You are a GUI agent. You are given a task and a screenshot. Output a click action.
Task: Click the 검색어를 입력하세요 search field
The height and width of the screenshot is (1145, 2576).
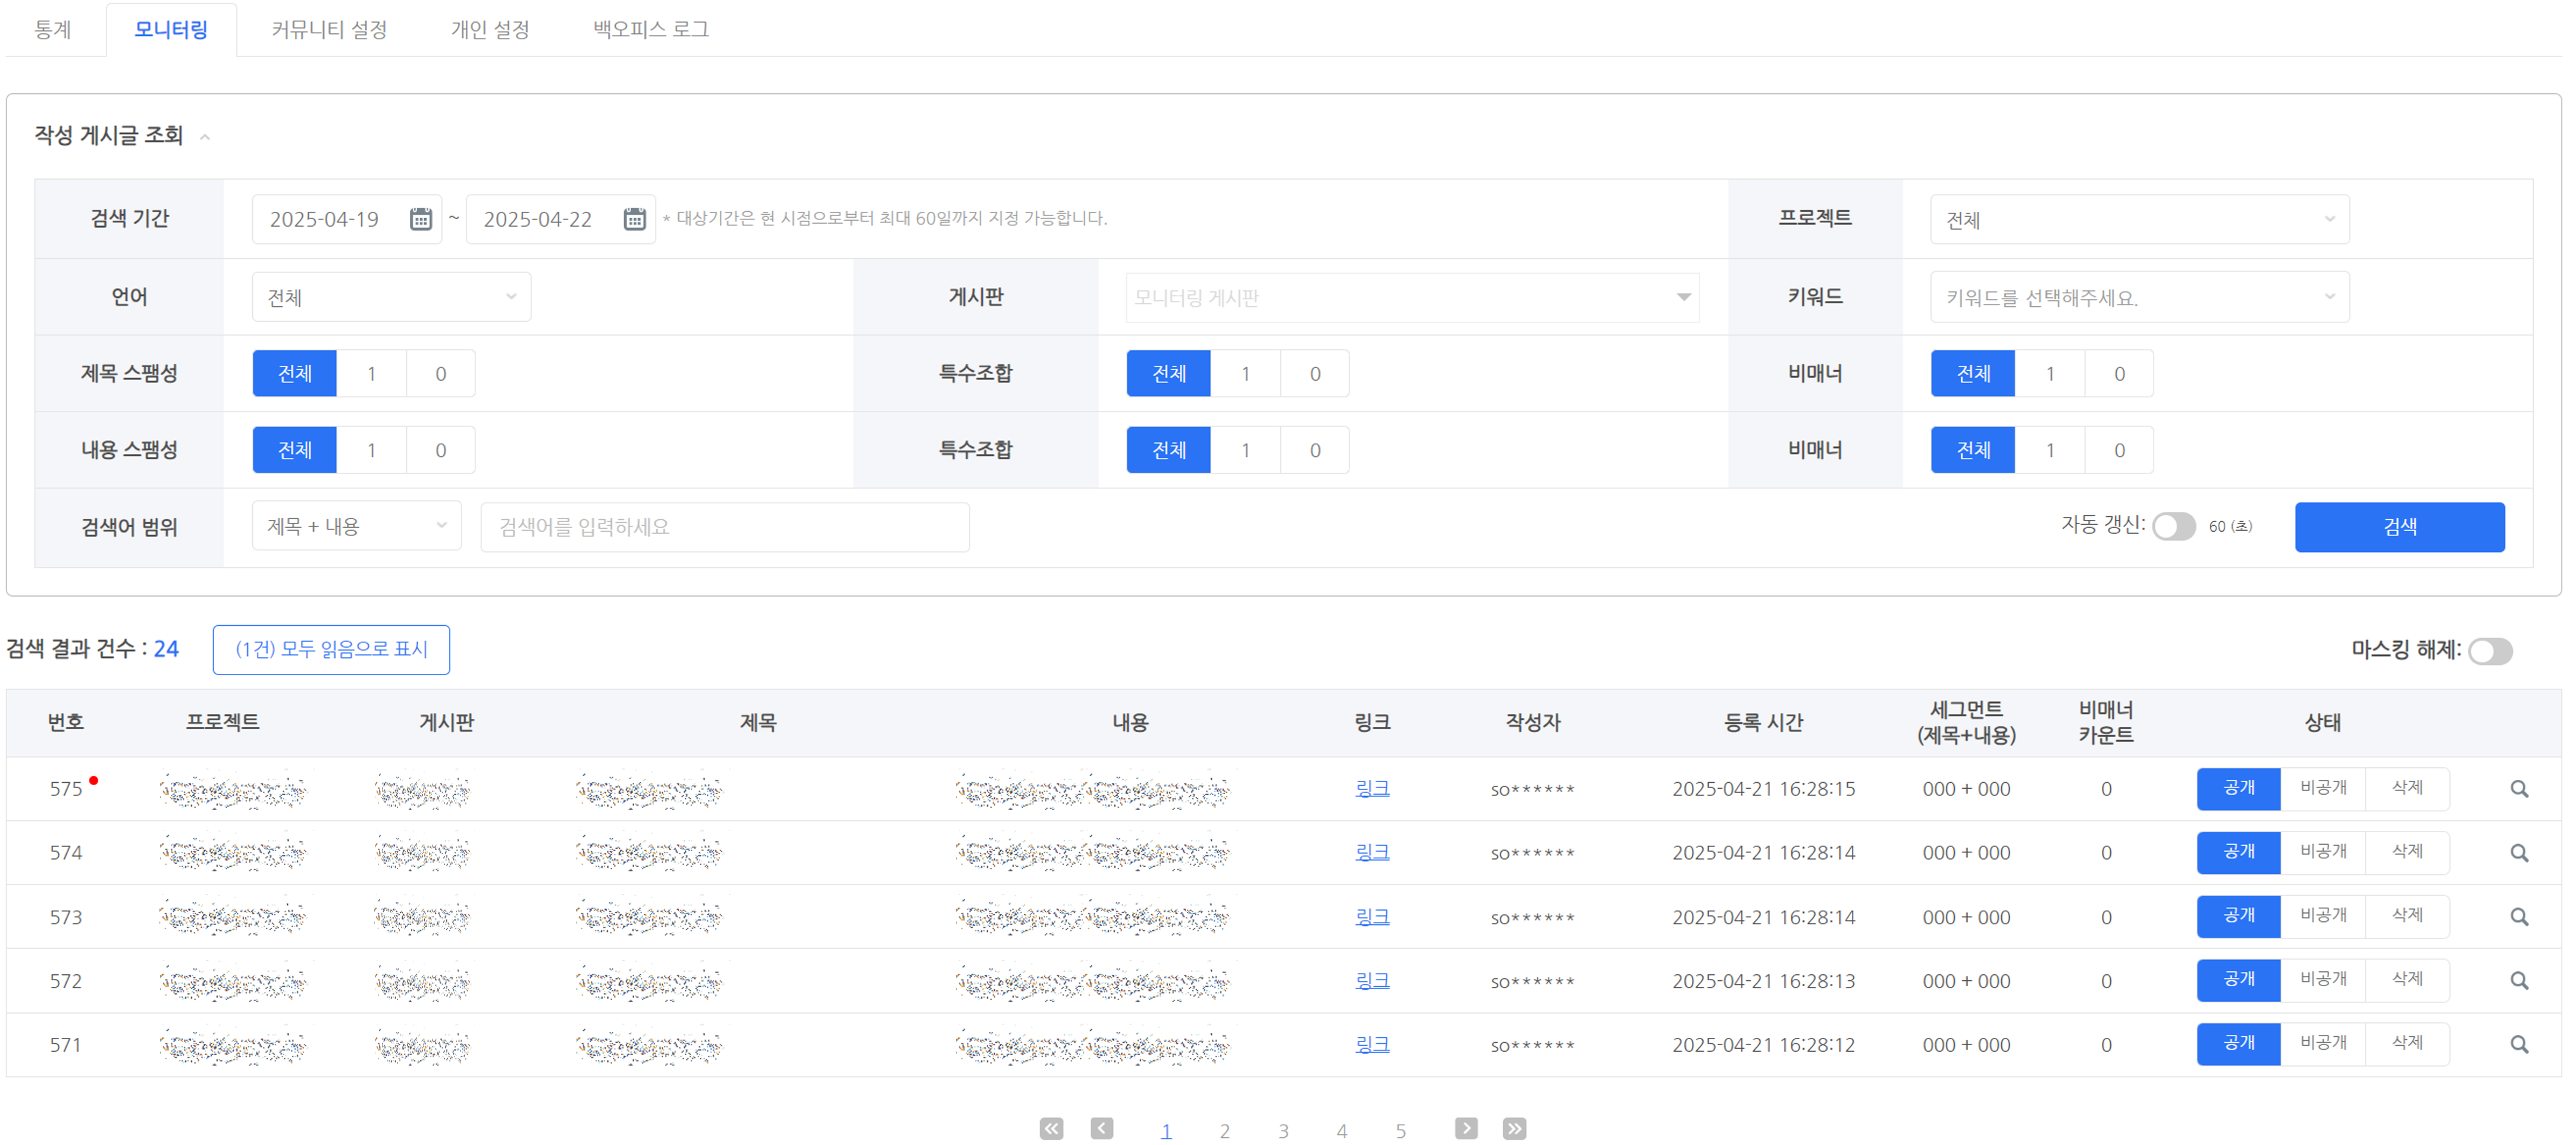(x=724, y=527)
